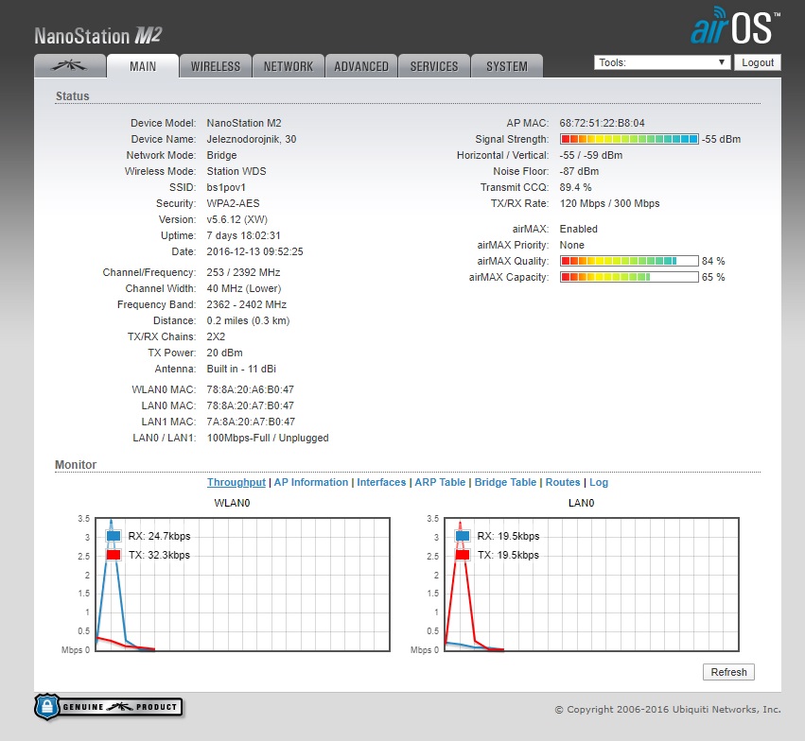Select wireless mode Station WDS
805x741 pixels.
pyautogui.click(x=236, y=171)
